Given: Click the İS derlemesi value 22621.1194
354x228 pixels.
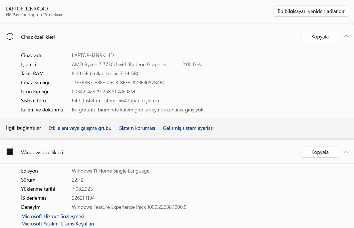Looking at the screenshot, I should (83, 198).
